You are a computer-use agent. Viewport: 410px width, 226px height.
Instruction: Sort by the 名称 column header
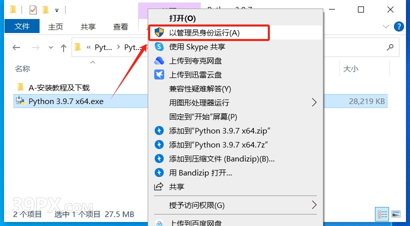pos(23,68)
